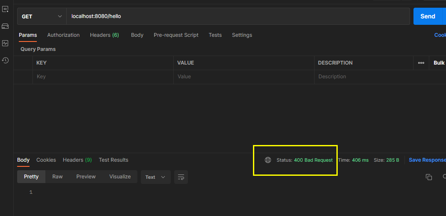Open the request Headers (6) tab
Viewport: 446px width, 216px height.
(x=104, y=35)
